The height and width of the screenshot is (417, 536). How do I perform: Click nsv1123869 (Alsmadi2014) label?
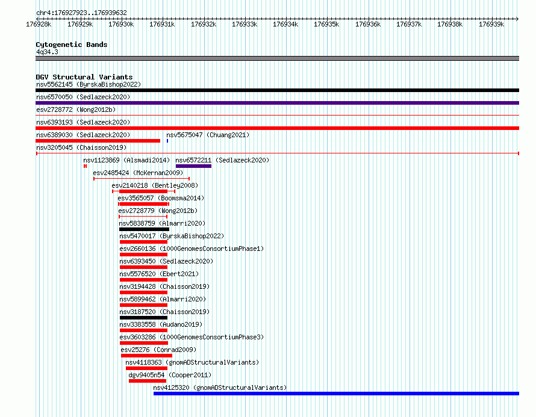126,160
